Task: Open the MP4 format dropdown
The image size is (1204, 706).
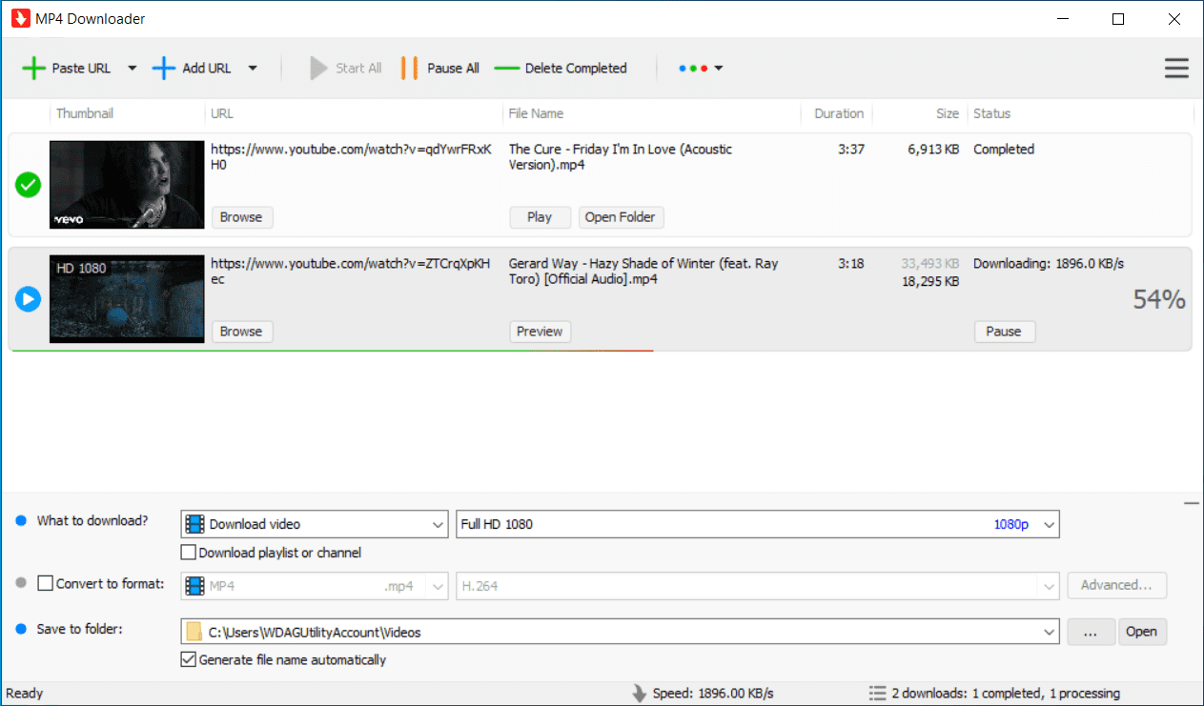Action: (x=438, y=586)
